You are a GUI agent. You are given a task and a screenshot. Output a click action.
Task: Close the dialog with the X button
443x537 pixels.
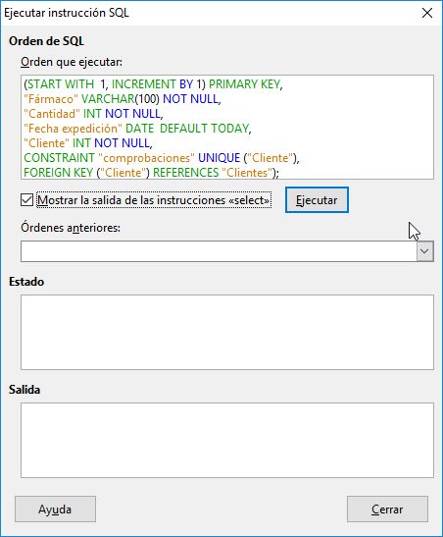click(x=427, y=13)
